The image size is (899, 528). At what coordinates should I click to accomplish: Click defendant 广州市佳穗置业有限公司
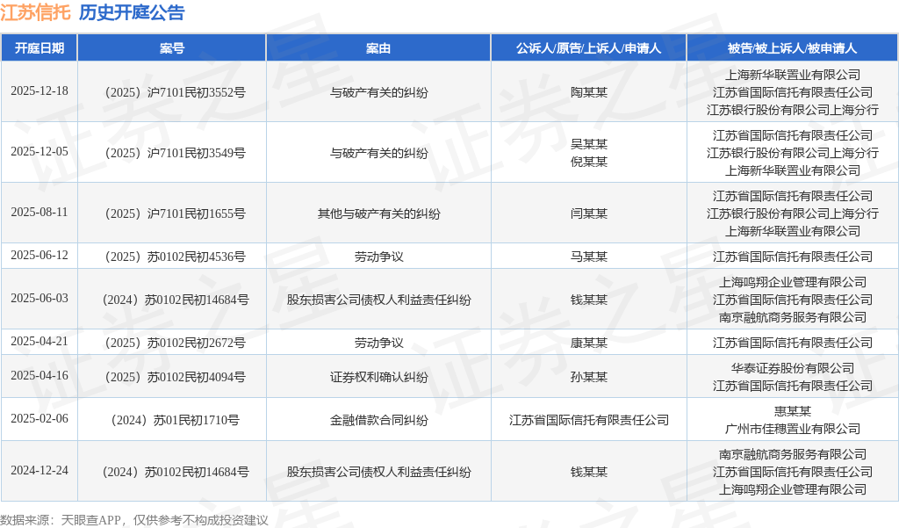pos(793,429)
